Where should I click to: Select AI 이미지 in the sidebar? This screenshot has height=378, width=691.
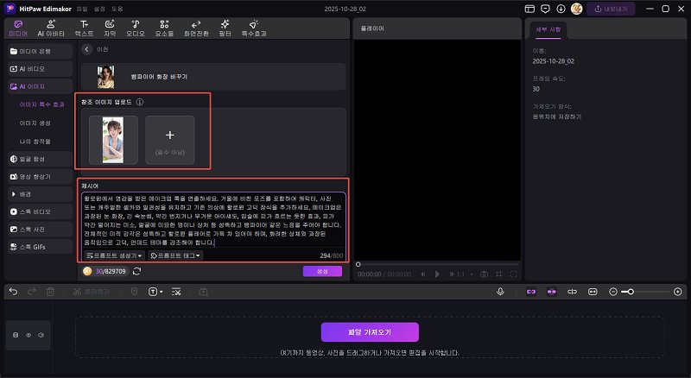pyautogui.click(x=40, y=86)
